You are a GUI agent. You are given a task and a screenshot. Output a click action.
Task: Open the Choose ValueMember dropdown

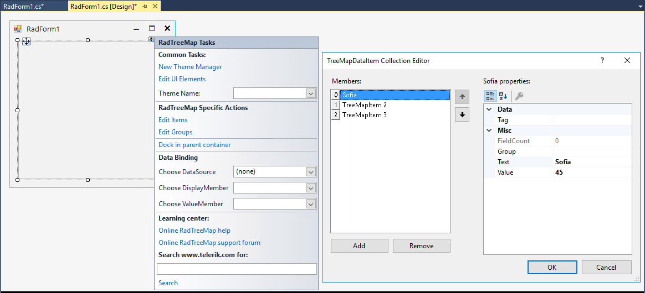tap(311, 204)
